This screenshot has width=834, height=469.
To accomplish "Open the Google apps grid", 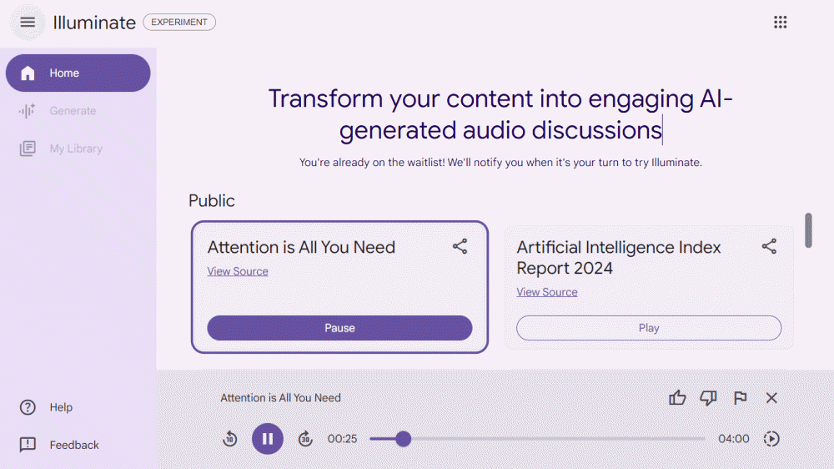I will [x=780, y=23].
